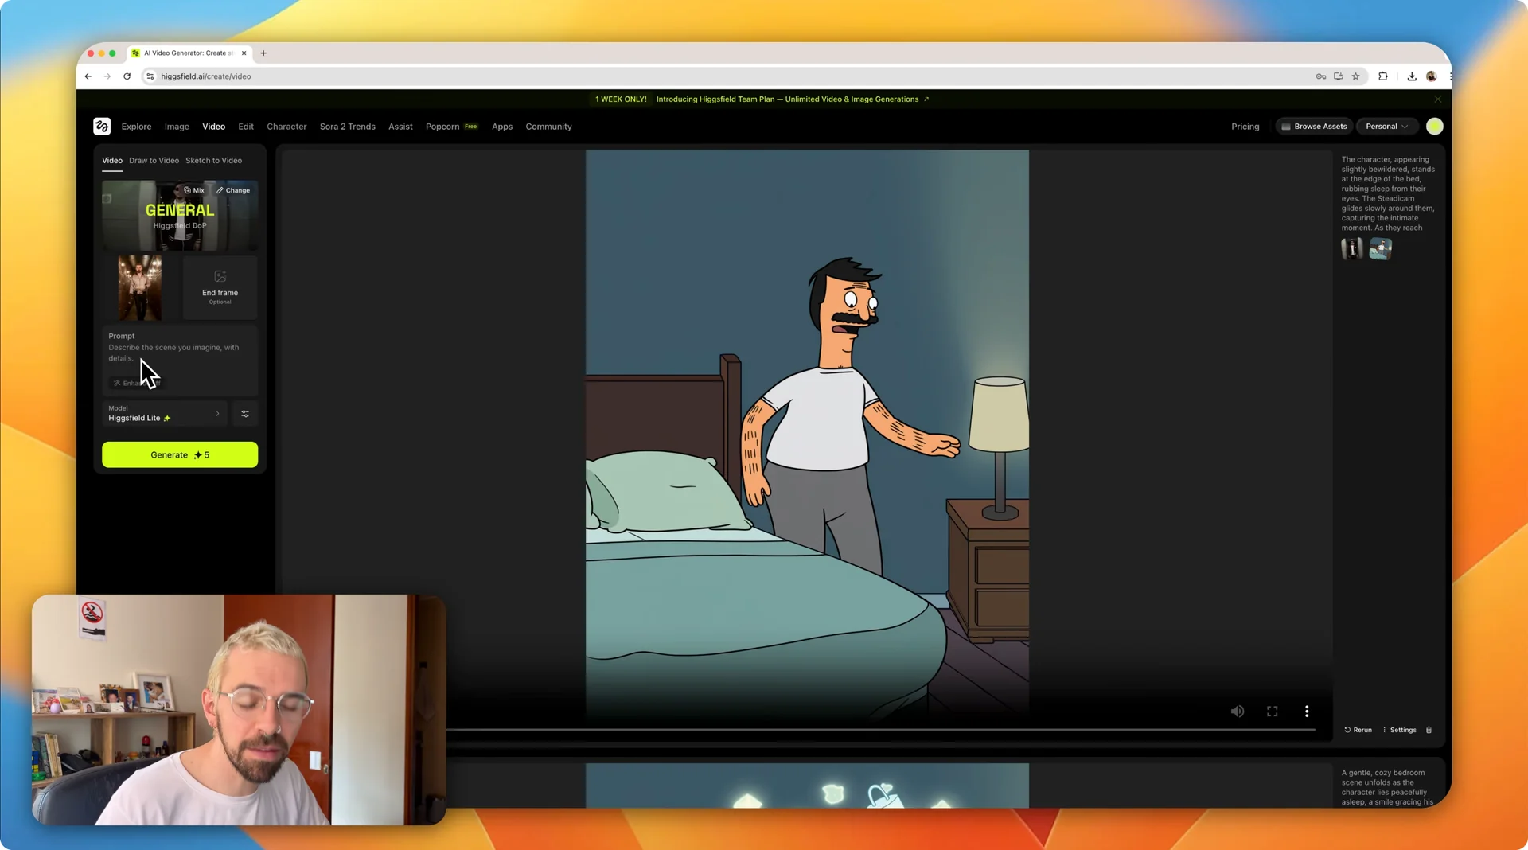Click the Browse Assets button
The width and height of the screenshot is (1528, 850).
point(1314,127)
